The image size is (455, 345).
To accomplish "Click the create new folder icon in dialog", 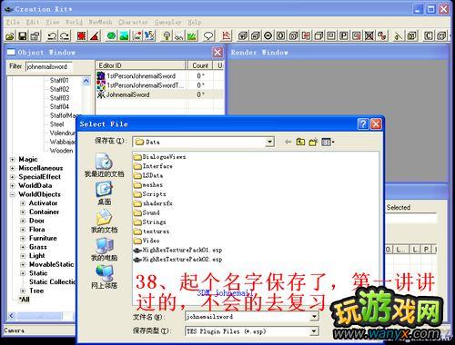I will tap(313, 142).
